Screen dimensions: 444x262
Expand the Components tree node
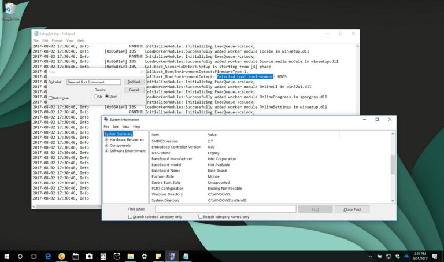click(x=107, y=145)
